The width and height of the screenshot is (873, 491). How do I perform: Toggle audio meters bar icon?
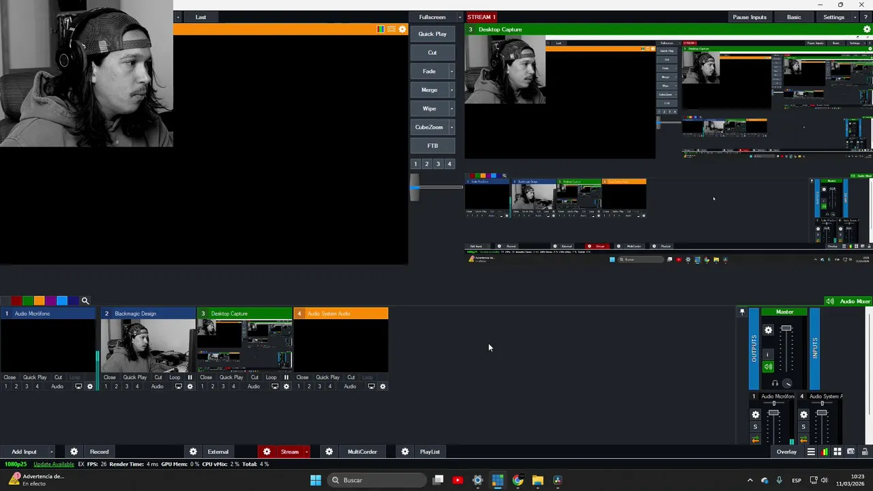(825, 451)
